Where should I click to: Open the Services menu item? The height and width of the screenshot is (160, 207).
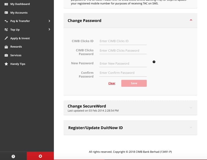16,55
